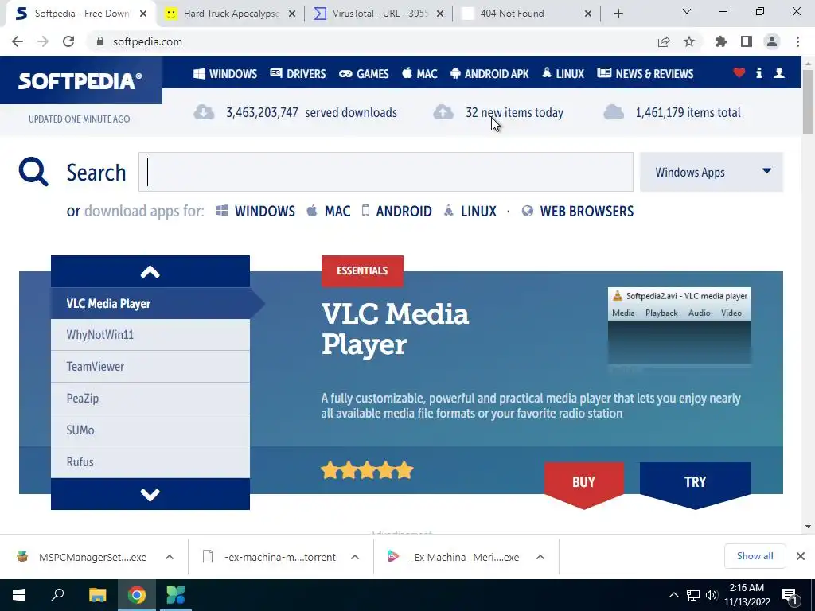The width and height of the screenshot is (815, 611).
Task: Toggle the browser side panel
Action: pos(747,41)
